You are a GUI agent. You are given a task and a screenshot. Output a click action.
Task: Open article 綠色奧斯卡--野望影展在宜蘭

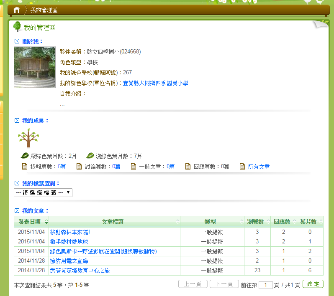(x=103, y=251)
